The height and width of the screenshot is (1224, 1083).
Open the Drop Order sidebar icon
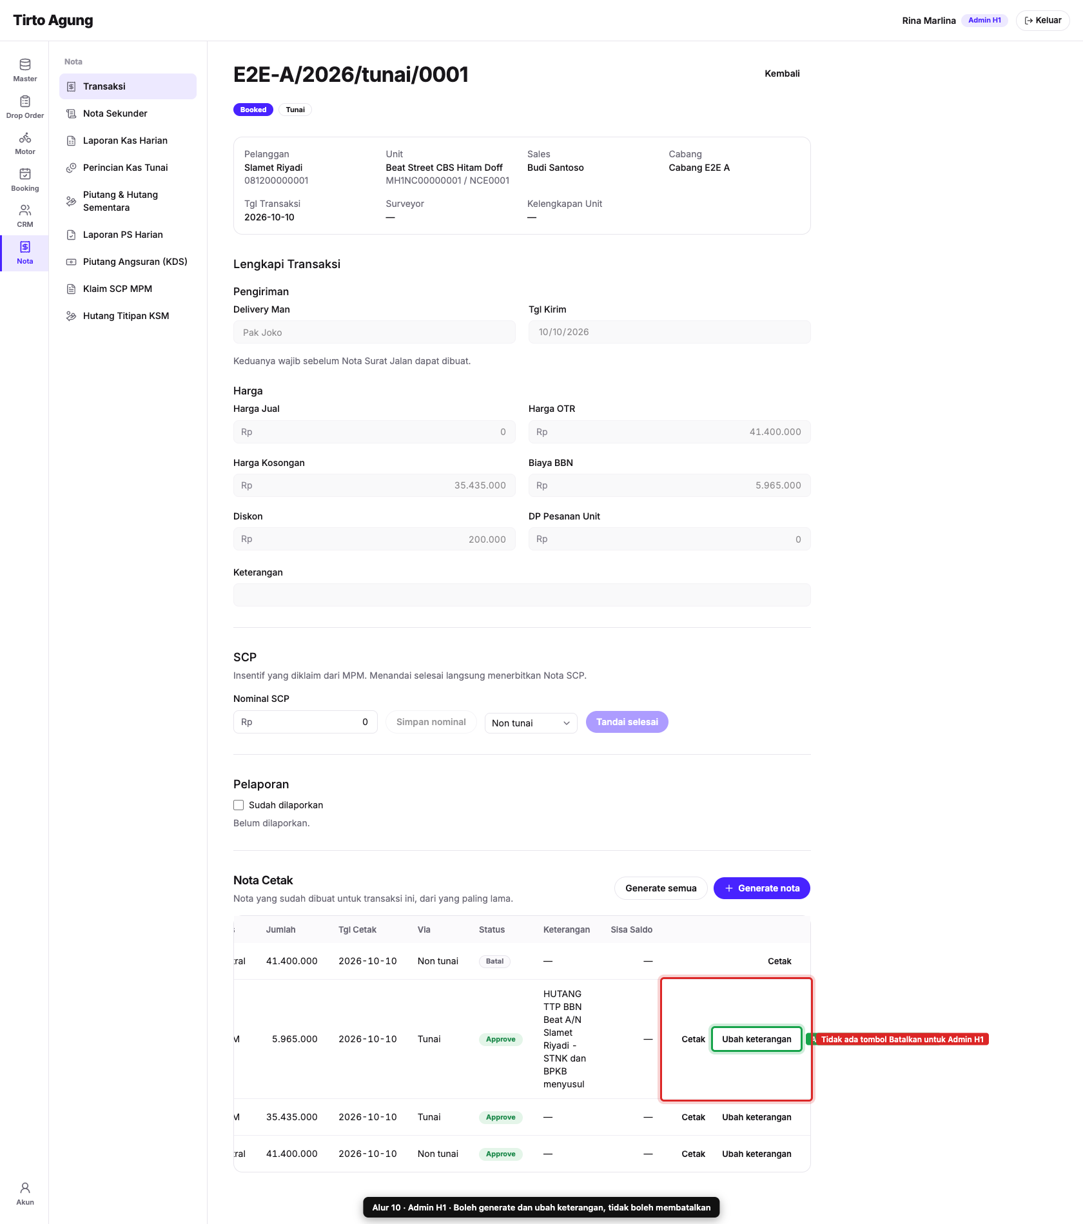click(x=24, y=101)
